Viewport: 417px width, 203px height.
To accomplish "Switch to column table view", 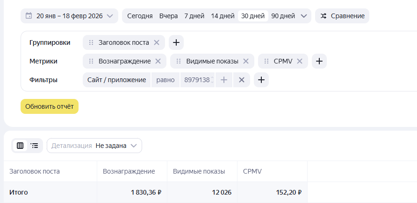I will click(20, 146).
